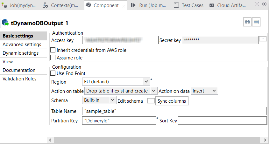Check the Use End Point option
The height and width of the screenshot is (144, 269).
click(x=53, y=73)
